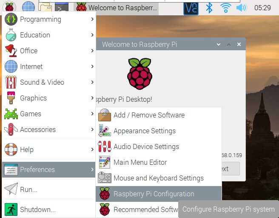Click the Run paper plane icon
The image size is (279, 218).
pyautogui.click(x=11, y=189)
